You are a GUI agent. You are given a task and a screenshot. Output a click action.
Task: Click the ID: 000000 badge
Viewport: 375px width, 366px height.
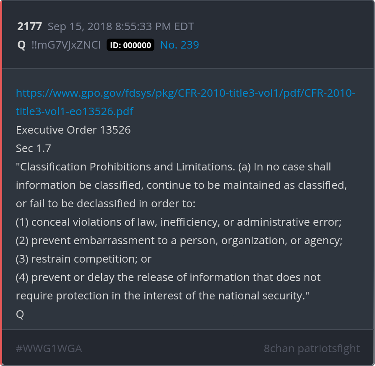pyautogui.click(x=130, y=45)
